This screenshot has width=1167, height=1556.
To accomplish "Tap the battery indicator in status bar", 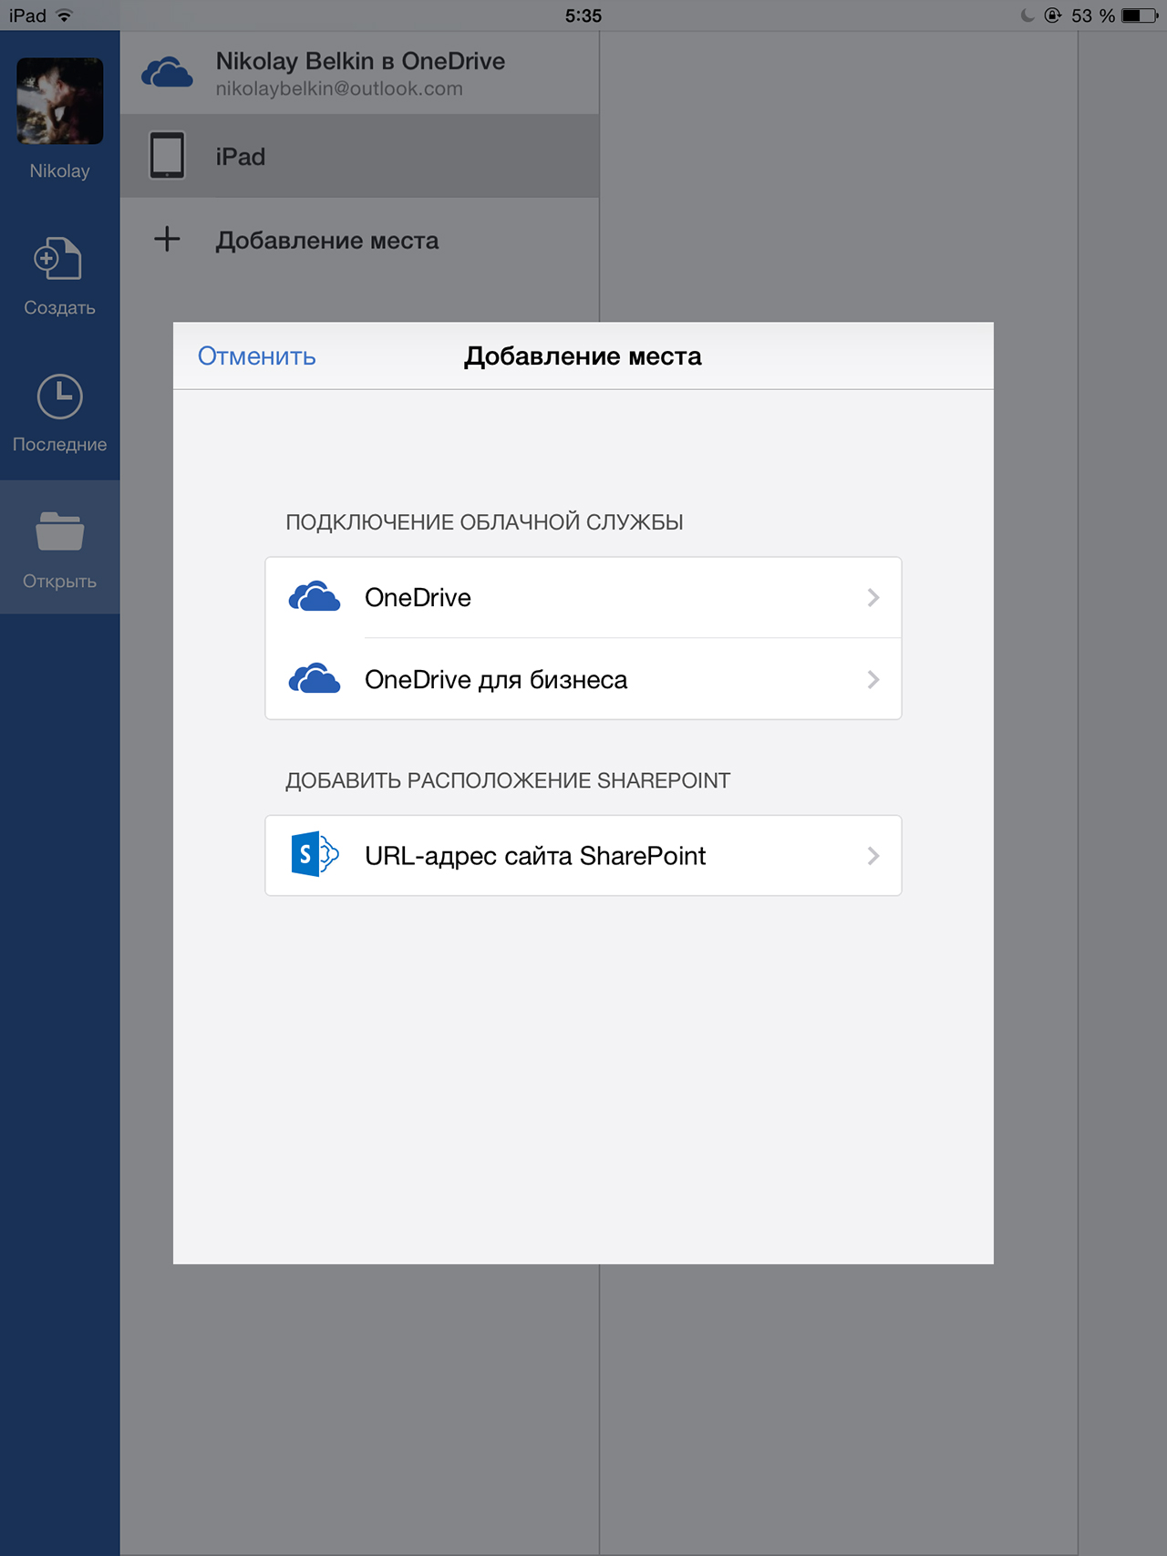I will [1140, 15].
